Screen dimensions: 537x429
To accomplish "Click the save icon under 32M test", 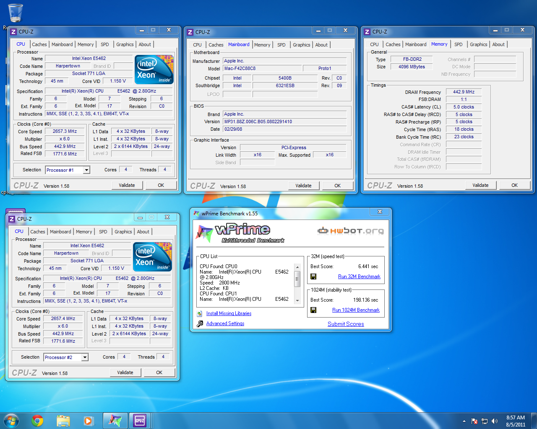I will [313, 277].
